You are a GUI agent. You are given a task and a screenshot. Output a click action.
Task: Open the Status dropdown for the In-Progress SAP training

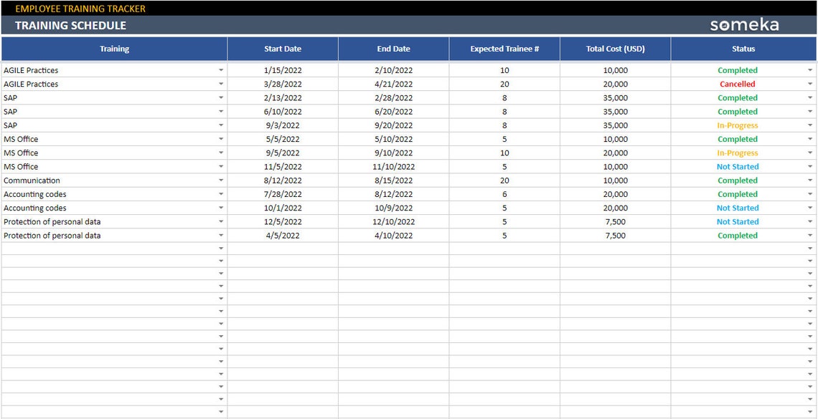(809, 125)
